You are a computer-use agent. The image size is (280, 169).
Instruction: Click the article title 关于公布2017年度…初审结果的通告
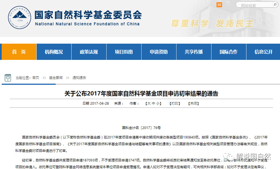coord(141,94)
